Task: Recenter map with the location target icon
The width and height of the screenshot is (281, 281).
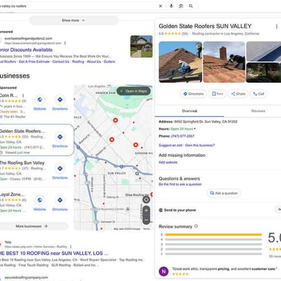Action: coord(146,200)
